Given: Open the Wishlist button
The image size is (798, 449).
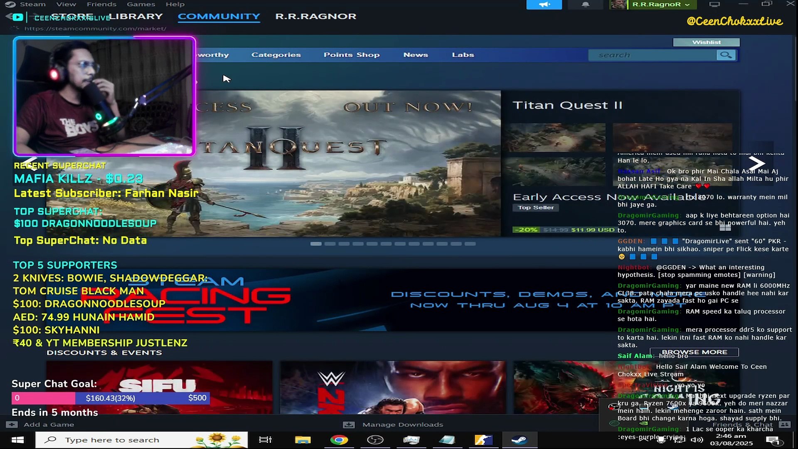Looking at the screenshot, I should tap(706, 42).
